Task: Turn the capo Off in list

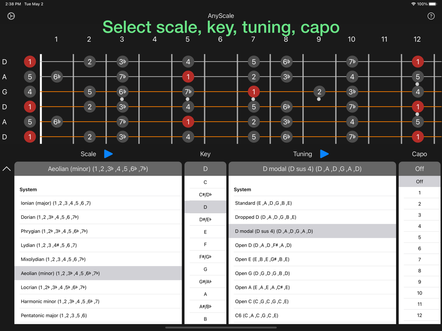Action: (419, 181)
